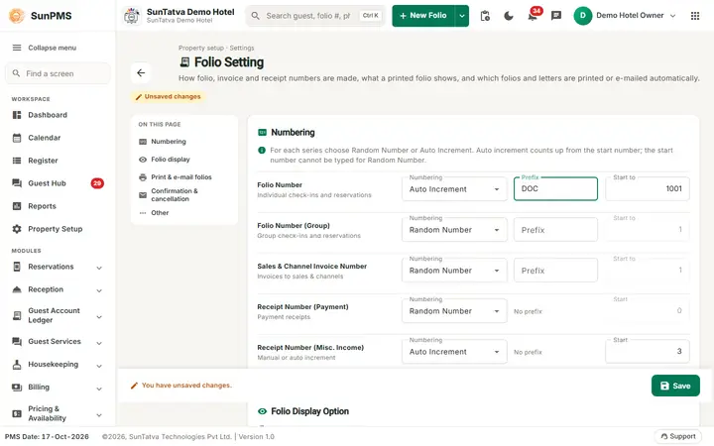This screenshot has height=446, width=714.
Task: Click the Collapse menu hamburger icon
Action: coord(17,48)
